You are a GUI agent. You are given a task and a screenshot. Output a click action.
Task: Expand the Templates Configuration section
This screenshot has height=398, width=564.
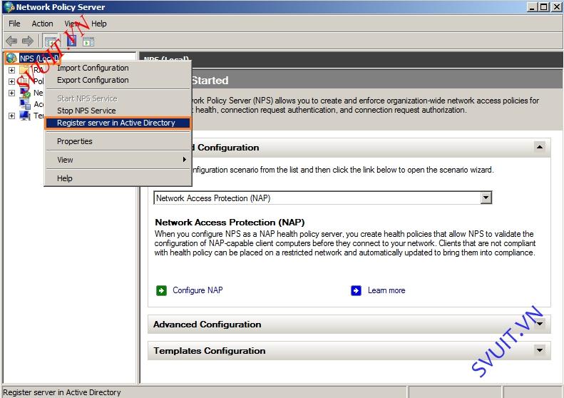point(540,349)
